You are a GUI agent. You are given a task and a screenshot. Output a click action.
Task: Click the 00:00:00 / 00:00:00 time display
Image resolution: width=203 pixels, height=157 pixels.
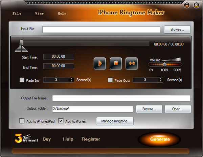point(169,44)
